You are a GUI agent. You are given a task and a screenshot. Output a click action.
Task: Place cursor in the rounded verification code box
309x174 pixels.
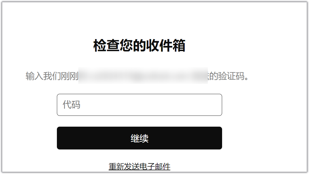pyautogui.click(x=139, y=105)
